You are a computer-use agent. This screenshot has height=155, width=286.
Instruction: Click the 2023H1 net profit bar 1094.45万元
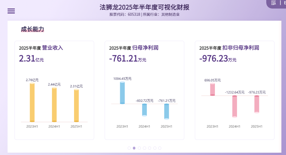122,93
